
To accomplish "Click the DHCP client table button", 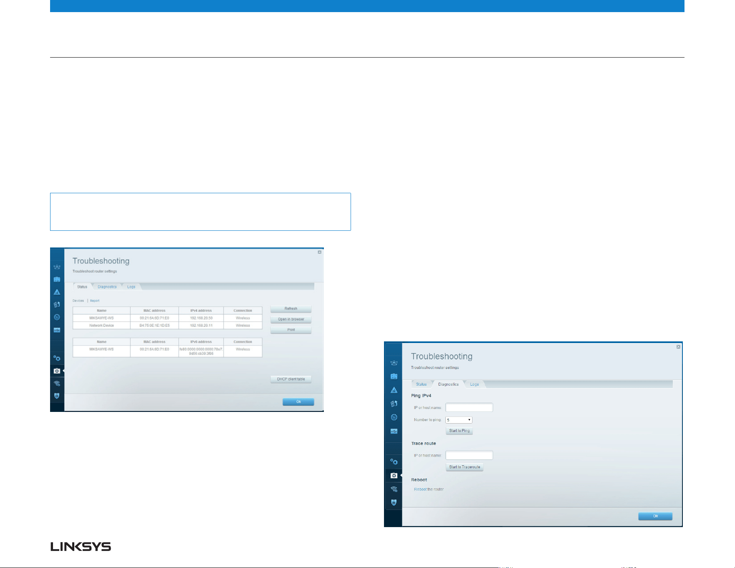I will (291, 379).
